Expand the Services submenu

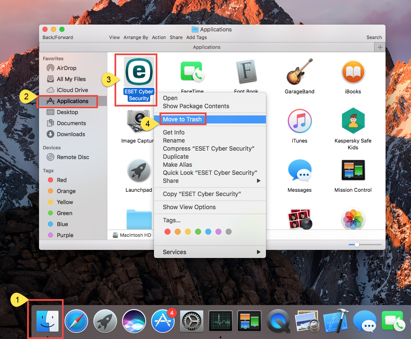click(174, 252)
